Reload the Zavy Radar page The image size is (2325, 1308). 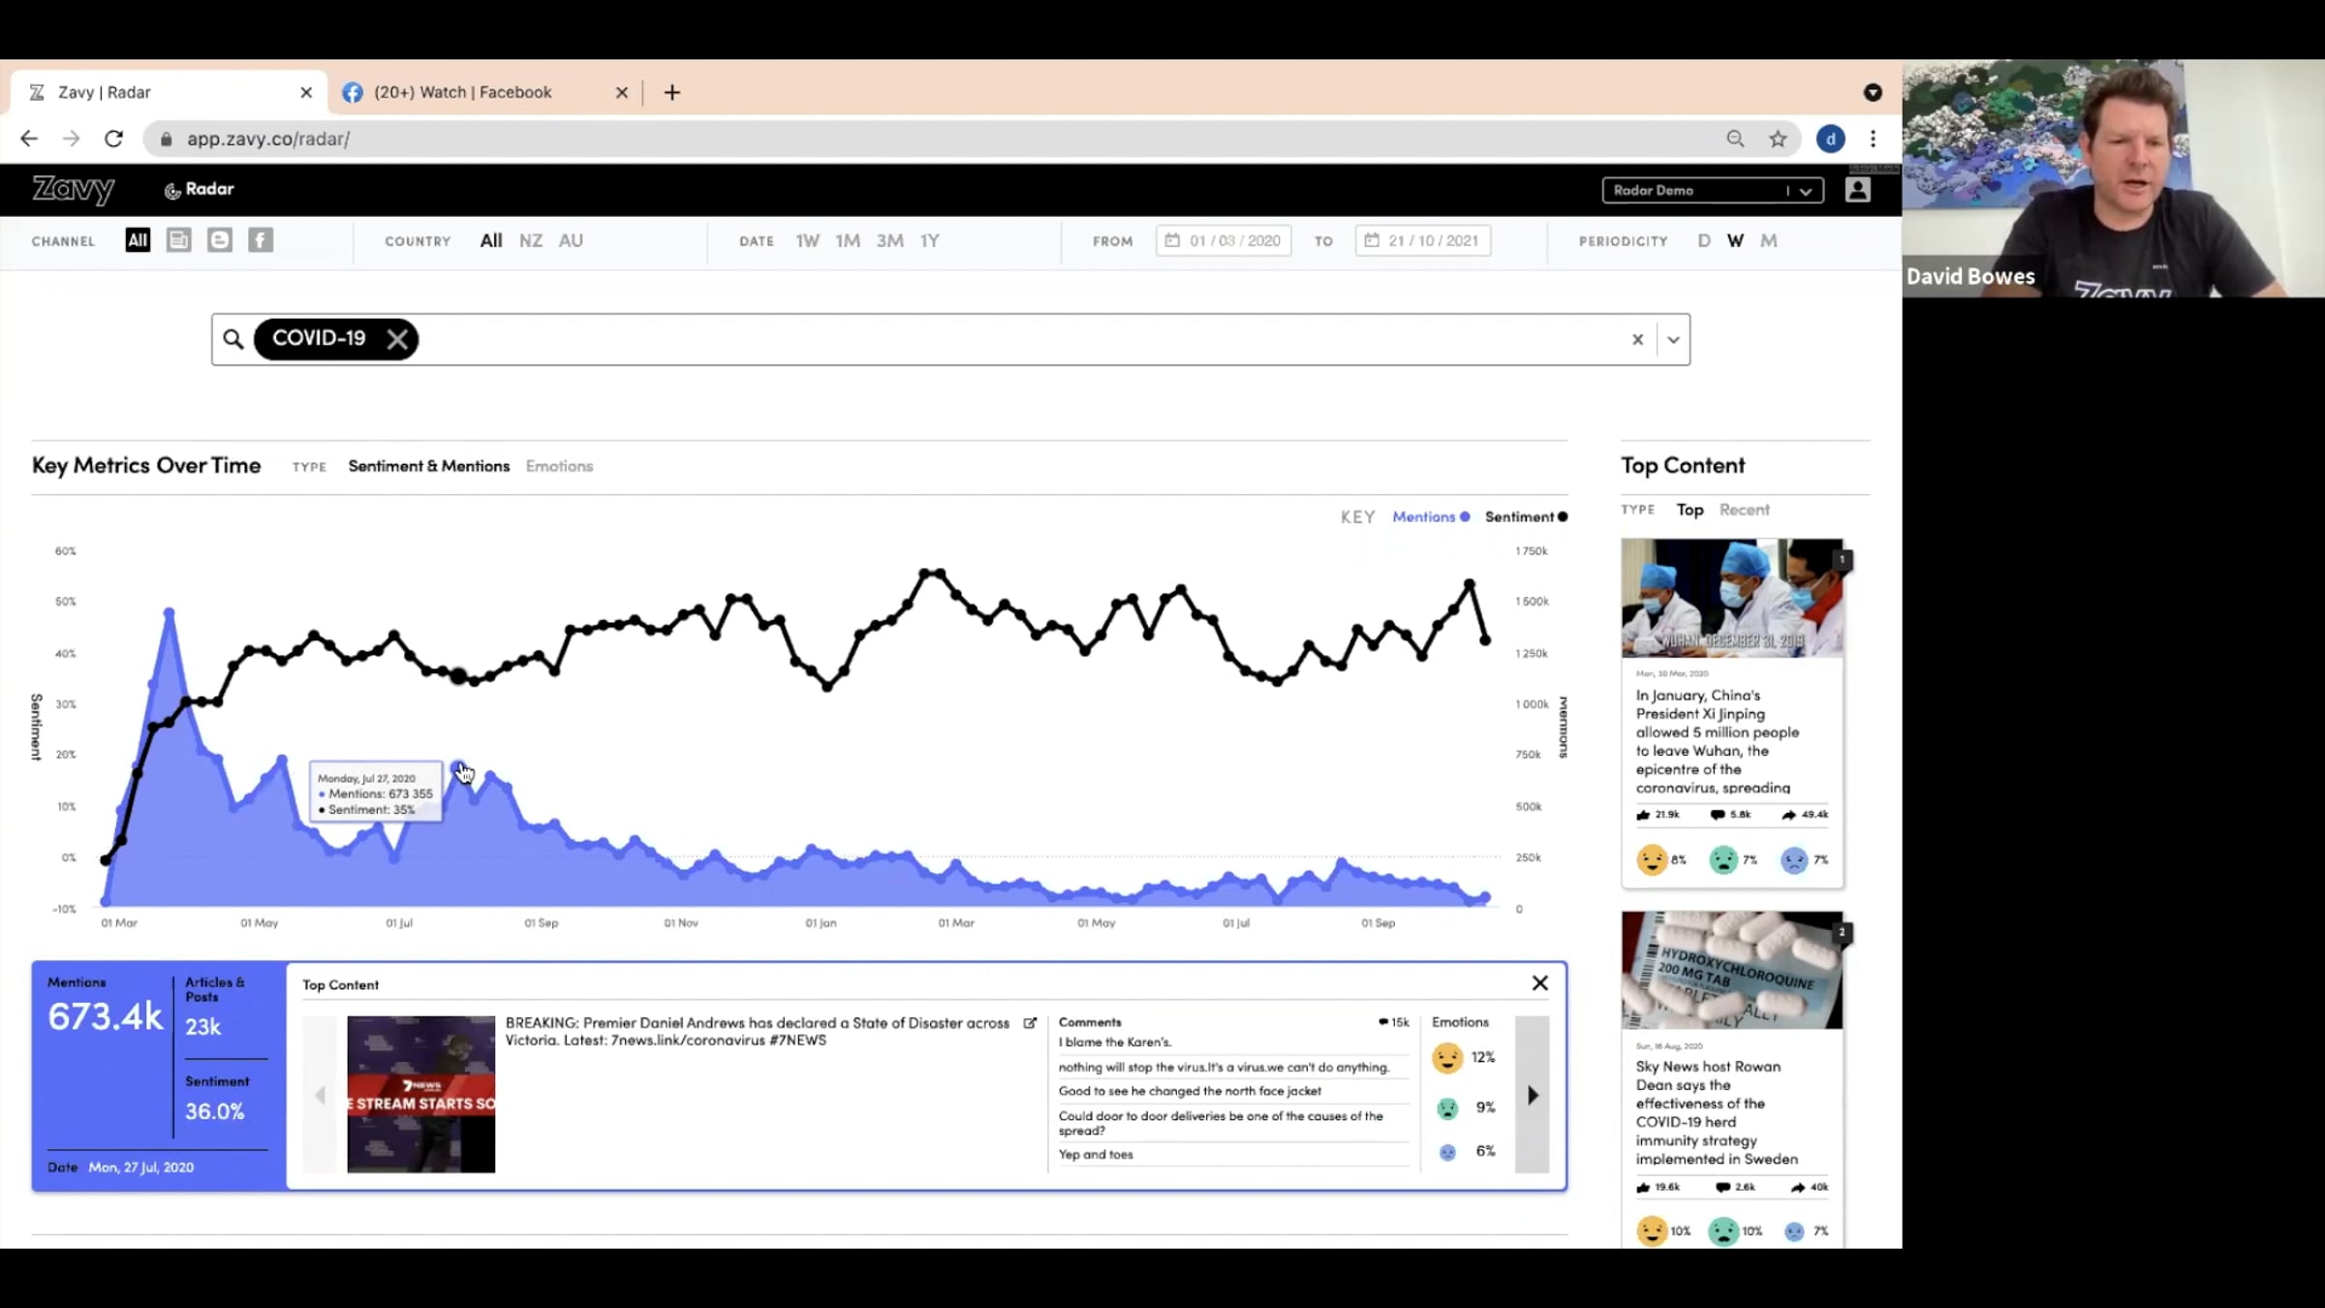[x=114, y=140]
